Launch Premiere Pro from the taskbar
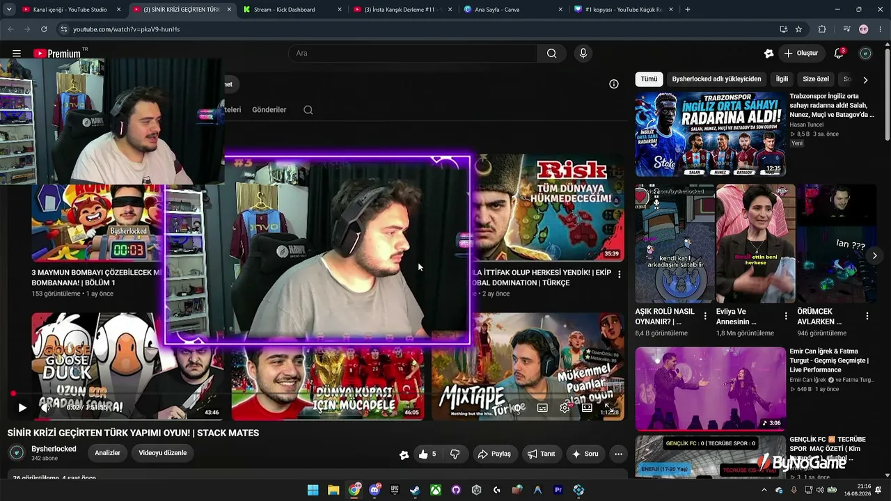Image resolution: width=891 pixels, height=501 pixels. (558, 490)
